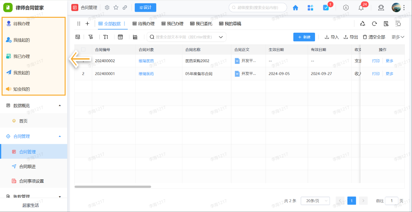This screenshot has height=212, width=412.
Task: Click the field sort icon (T with arrows)
Action: (106, 37)
